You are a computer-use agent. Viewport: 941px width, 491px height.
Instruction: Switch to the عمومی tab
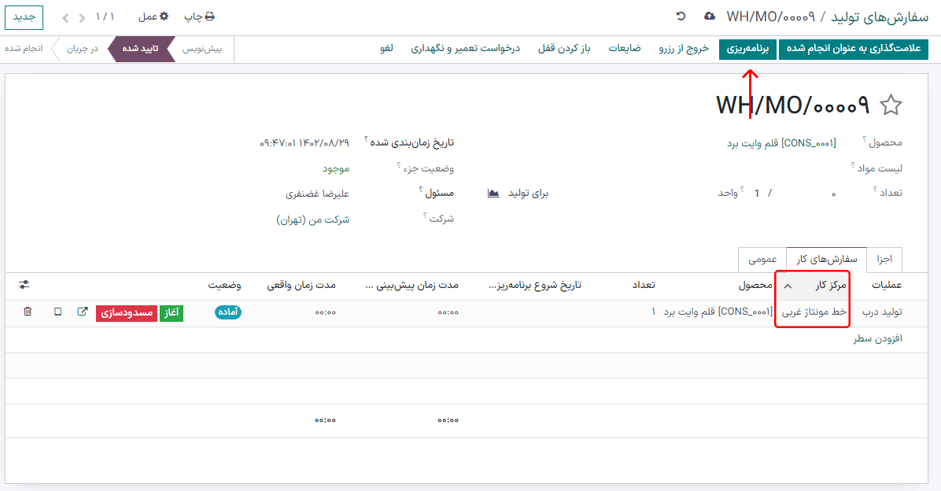[x=761, y=260]
